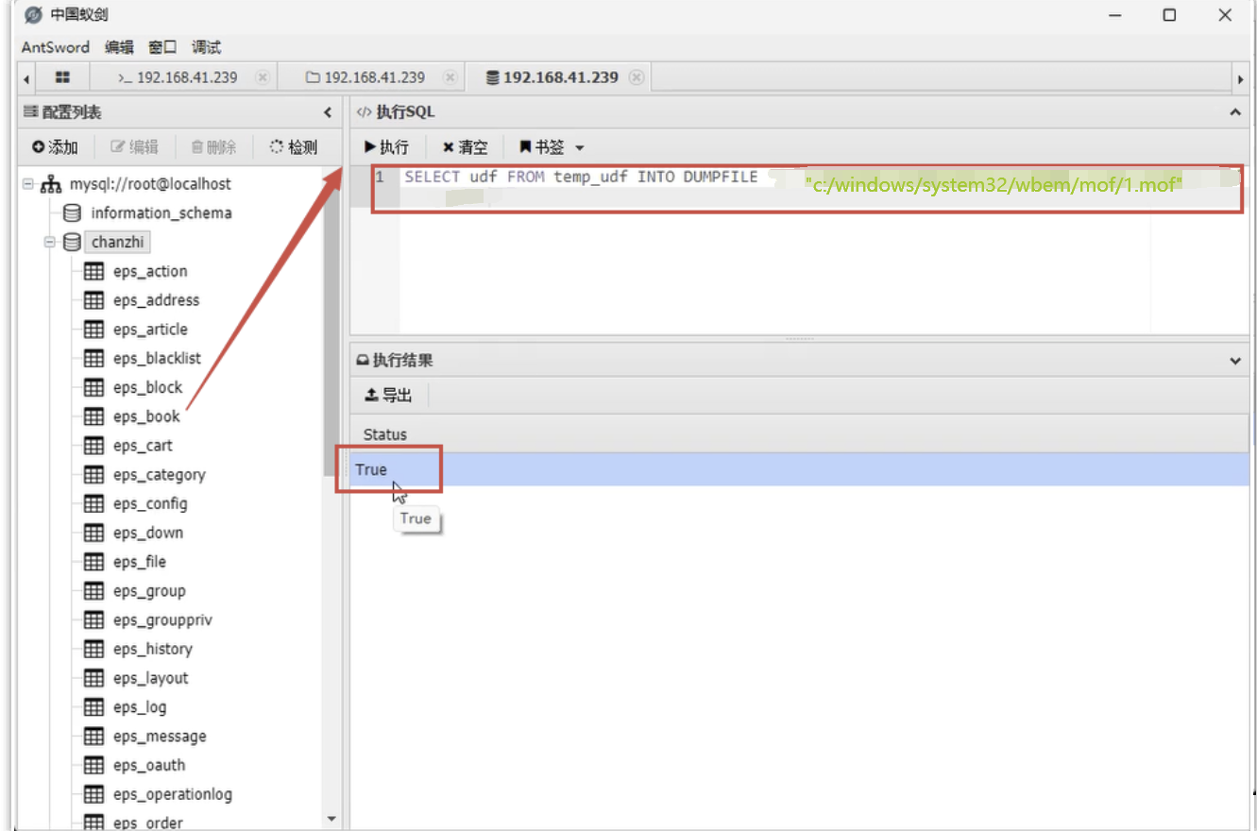
Task: Click the eps_config table icon
Action: pyautogui.click(x=94, y=504)
